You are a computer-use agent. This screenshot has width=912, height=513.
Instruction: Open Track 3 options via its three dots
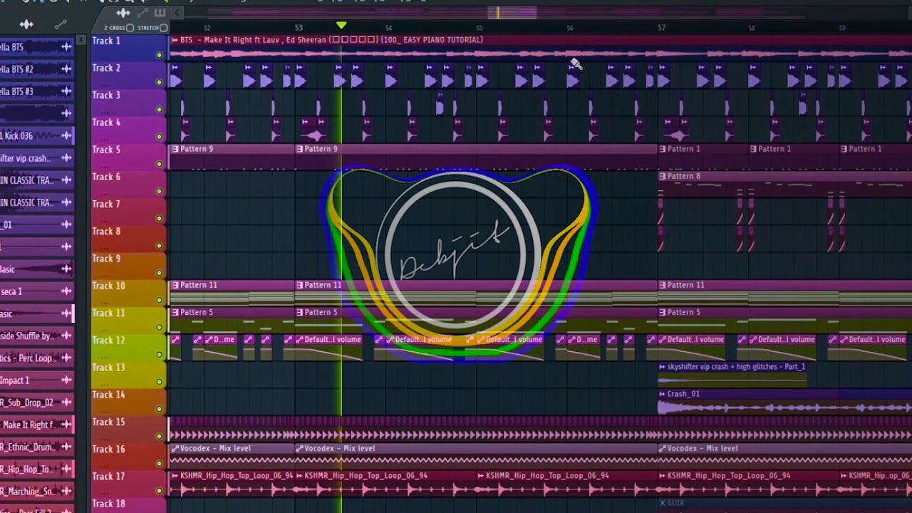click(106, 111)
